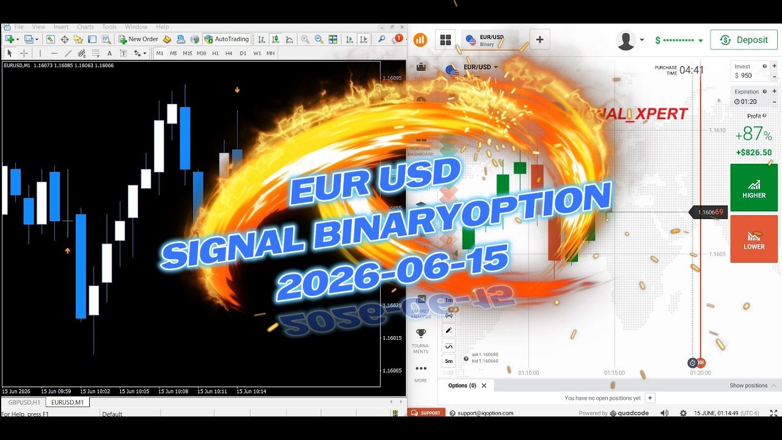Select the vertical line drawing tool
Viewport: 782px width, 440px height.
[x=40, y=53]
